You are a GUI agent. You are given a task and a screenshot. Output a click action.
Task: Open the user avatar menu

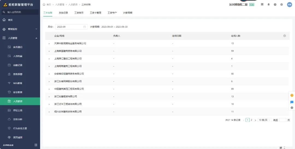(x=289, y=5)
